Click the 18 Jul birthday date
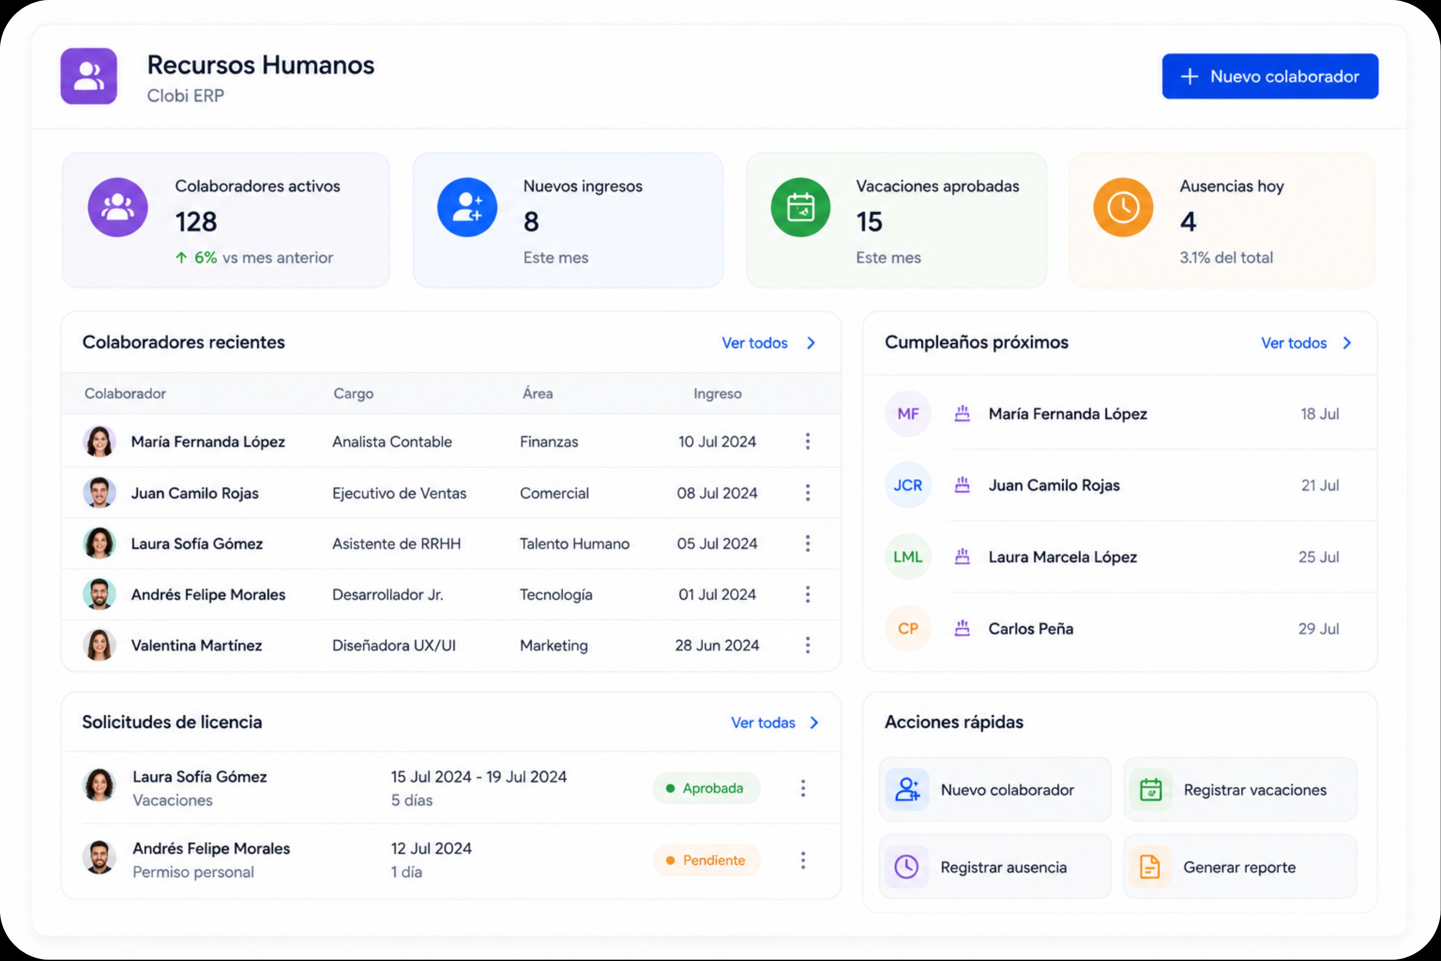Image resolution: width=1441 pixels, height=961 pixels. (1319, 414)
